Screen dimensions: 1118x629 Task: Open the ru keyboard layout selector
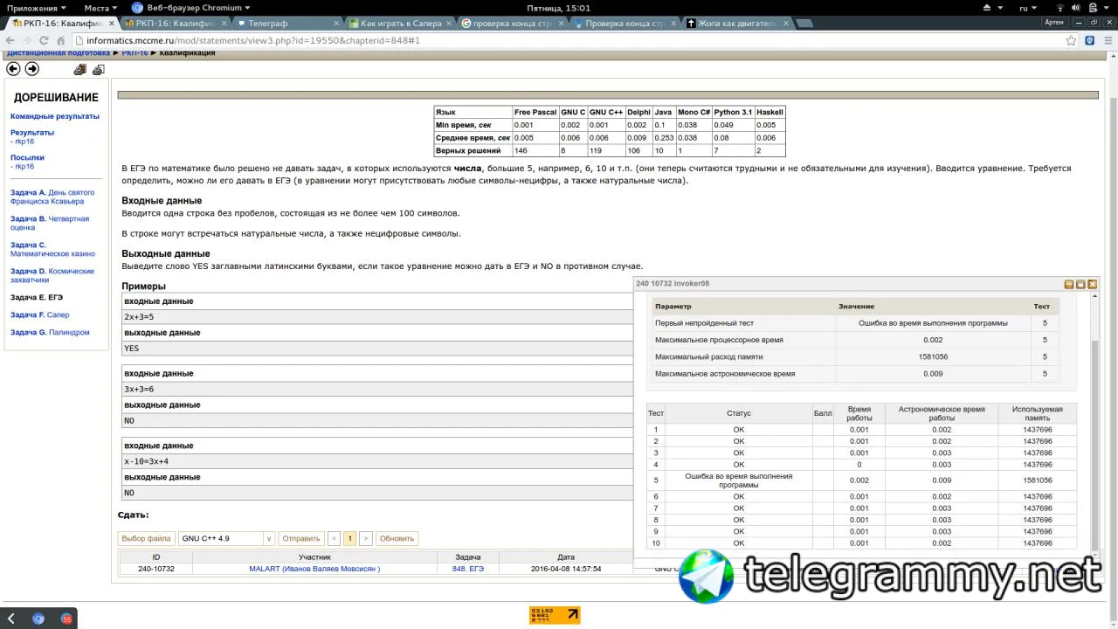(x=1028, y=8)
